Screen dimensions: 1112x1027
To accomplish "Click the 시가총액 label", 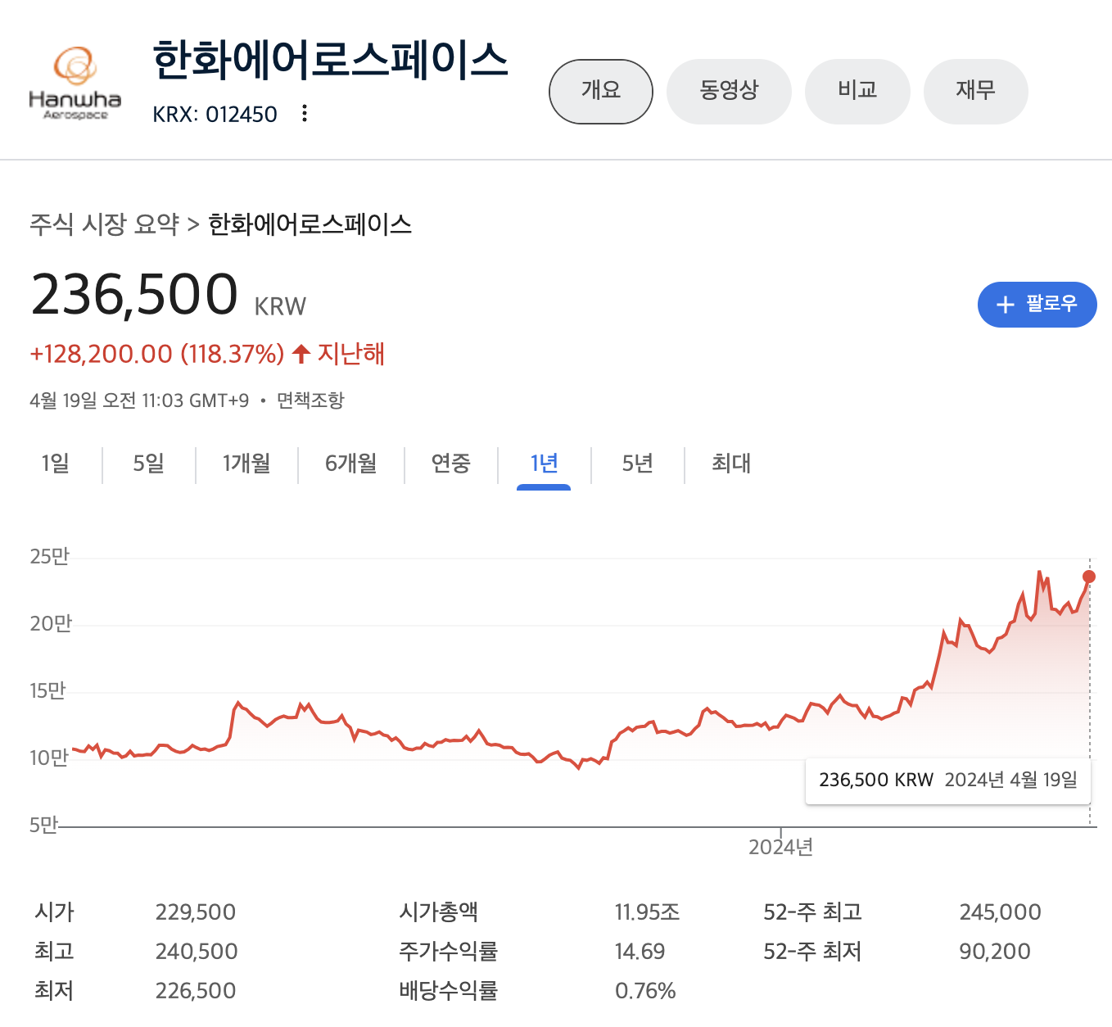I will (439, 912).
